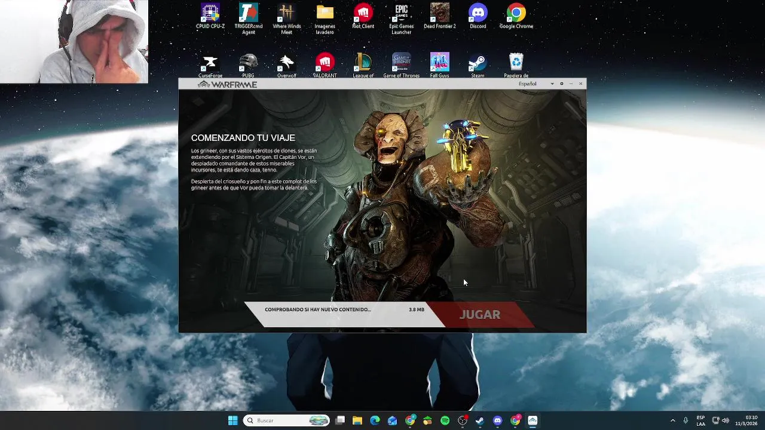Open Discord from taskbar
765x430 pixels.
pyautogui.click(x=497, y=420)
